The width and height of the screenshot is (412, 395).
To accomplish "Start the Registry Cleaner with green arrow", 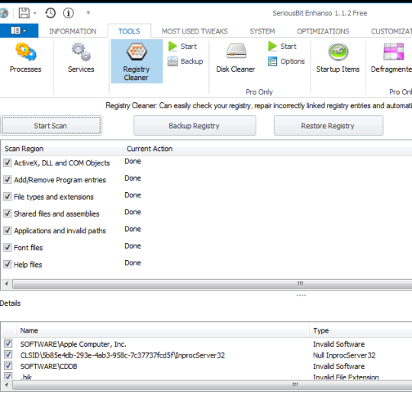I will coord(182,47).
